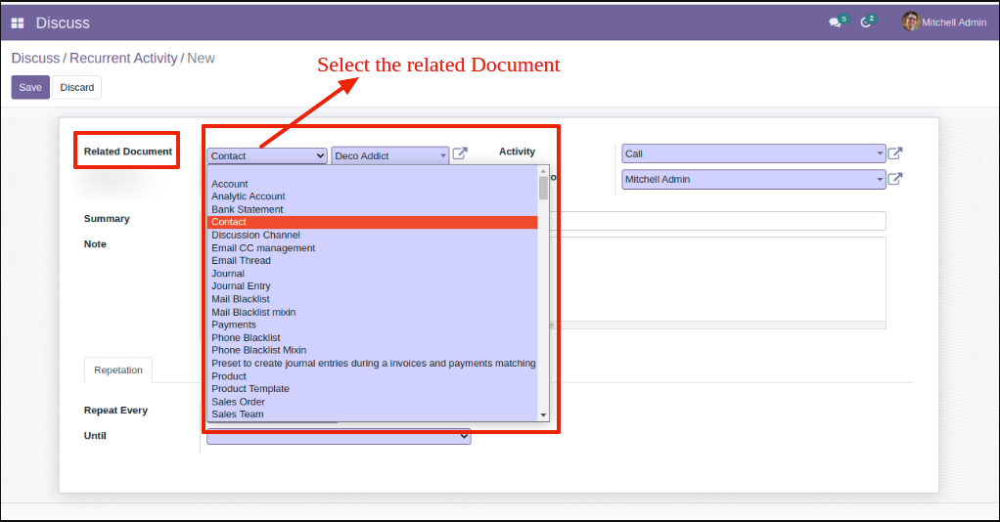This screenshot has width=1000, height=522.
Task: Open Mitchell Admin user menu
Action: (x=944, y=22)
